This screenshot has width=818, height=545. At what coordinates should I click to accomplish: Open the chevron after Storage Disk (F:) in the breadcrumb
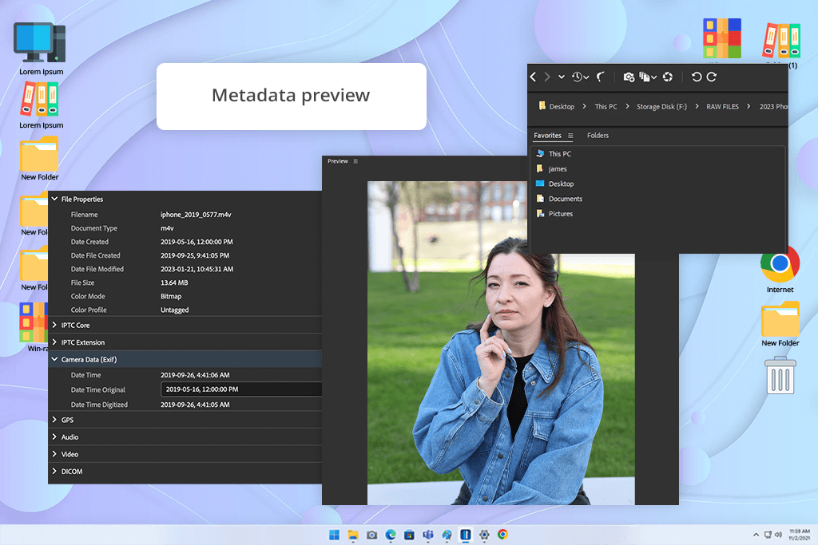(x=697, y=106)
